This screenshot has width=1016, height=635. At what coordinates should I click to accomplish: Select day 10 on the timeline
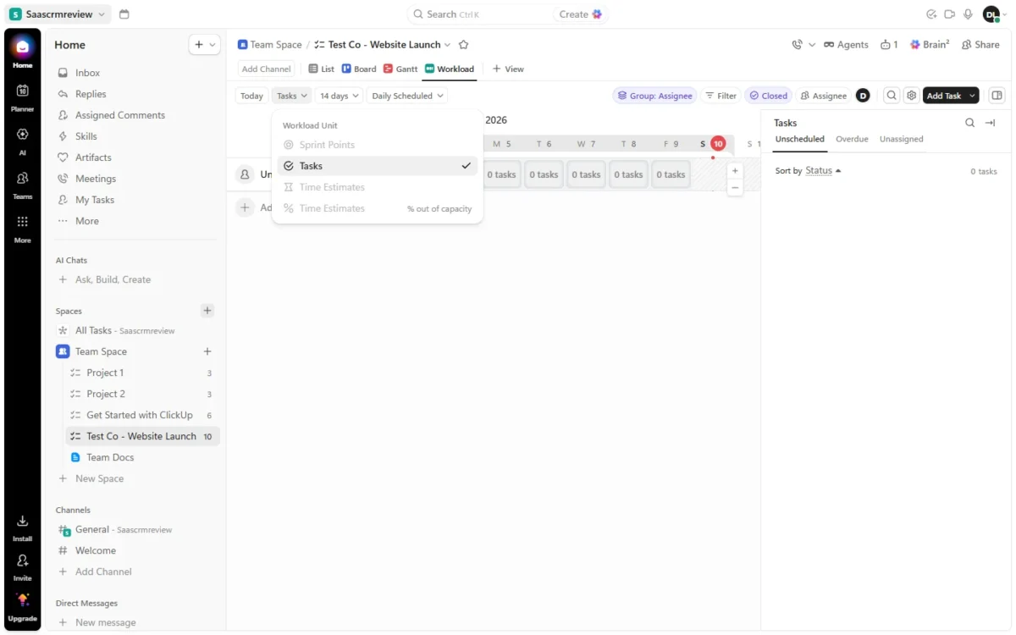coord(718,144)
